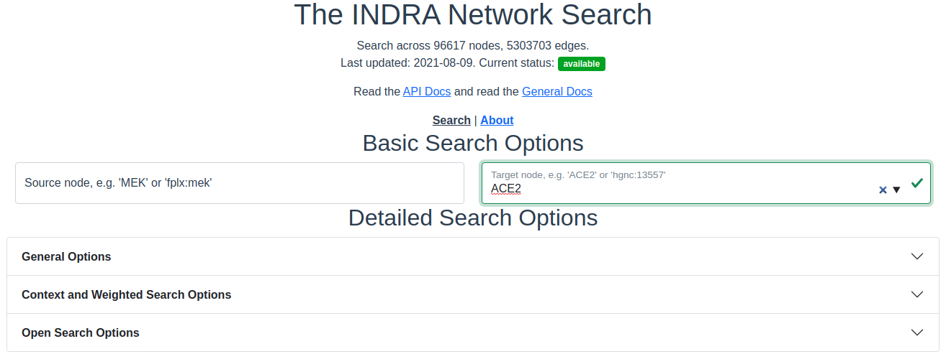Expand General Options chevron
This screenshot has height=354, width=946.
[x=917, y=256]
